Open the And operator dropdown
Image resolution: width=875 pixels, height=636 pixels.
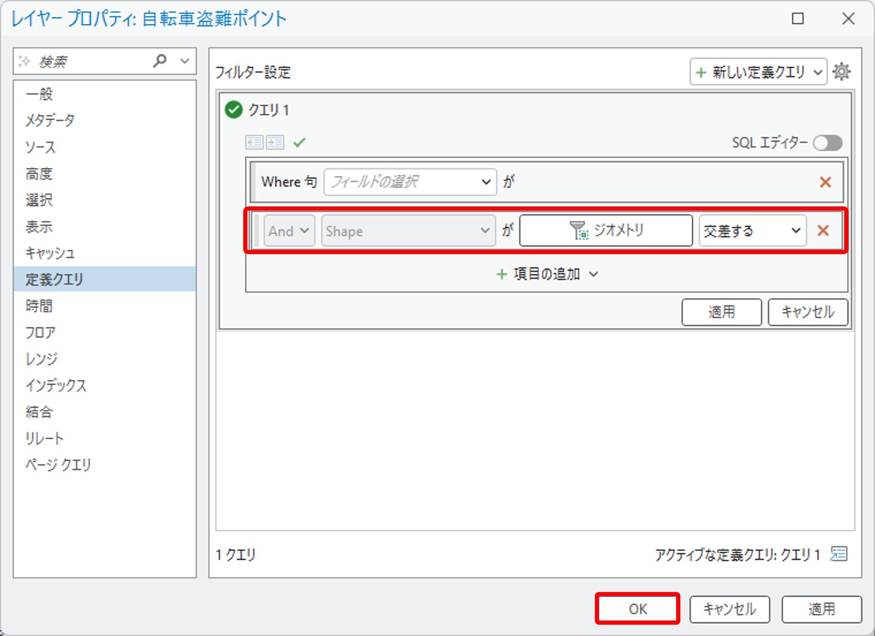point(289,231)
